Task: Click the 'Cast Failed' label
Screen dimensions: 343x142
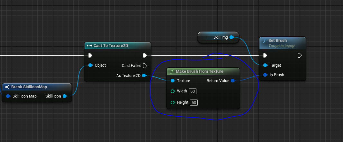Action: pyautogui.click(x=131, y=65)
